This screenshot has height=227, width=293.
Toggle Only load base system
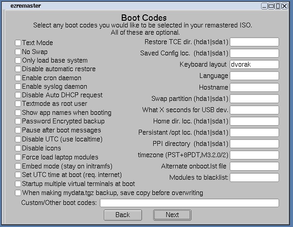coord(18,60)
